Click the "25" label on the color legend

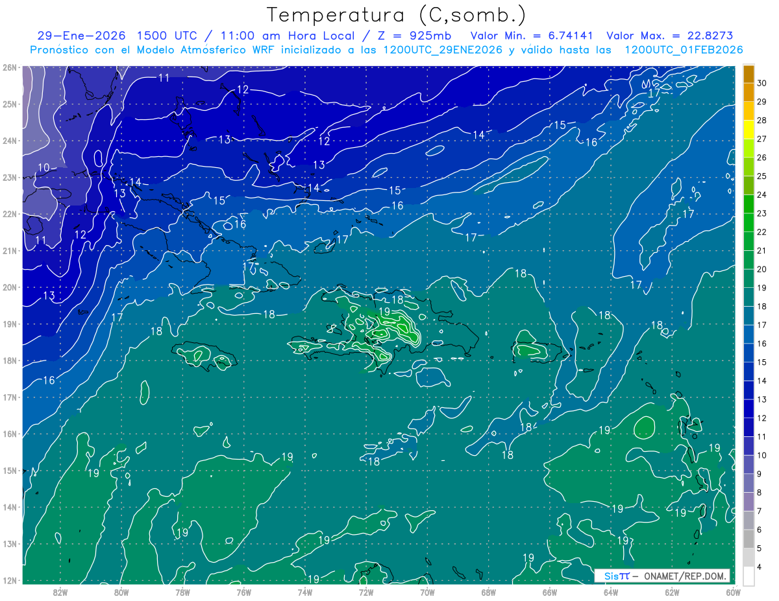click(x=761, y=176)
